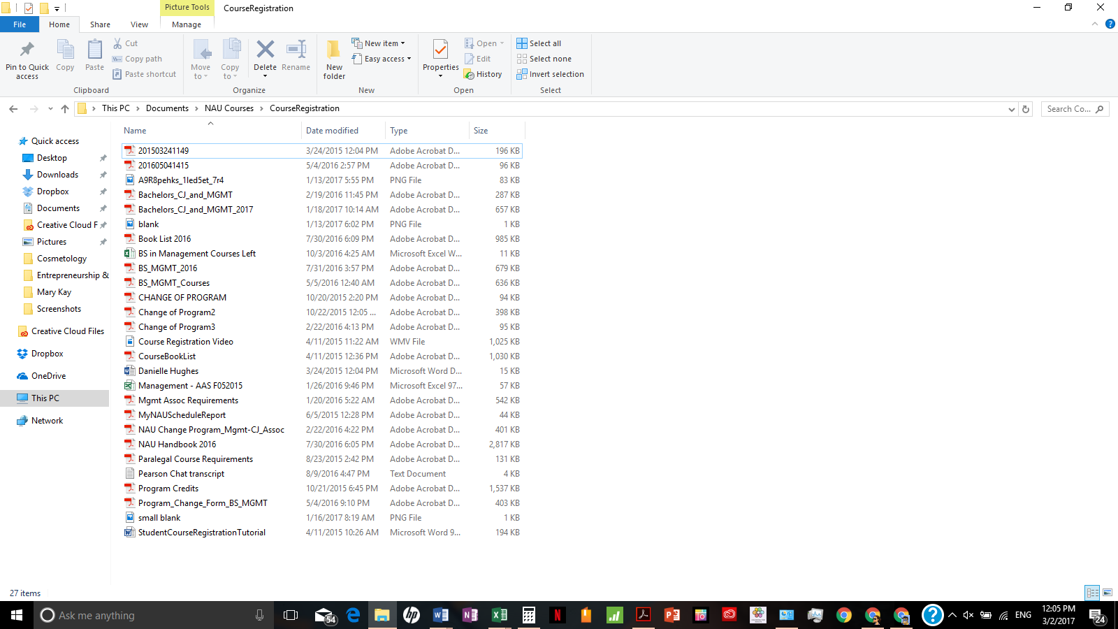Expand the Easy access dropdown
Viewport: 1118px width, 629px height.
tap(409, 59)
